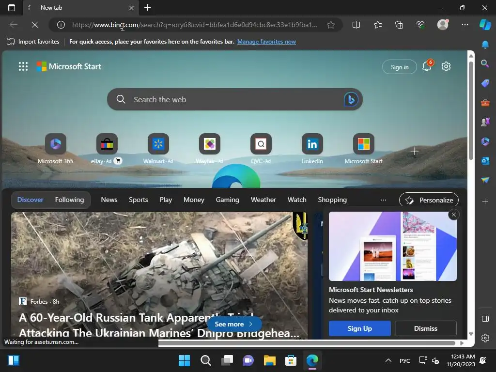The image size is (496, 372).
Task: Open sidebar Outlook
Action: coord(485,161)
